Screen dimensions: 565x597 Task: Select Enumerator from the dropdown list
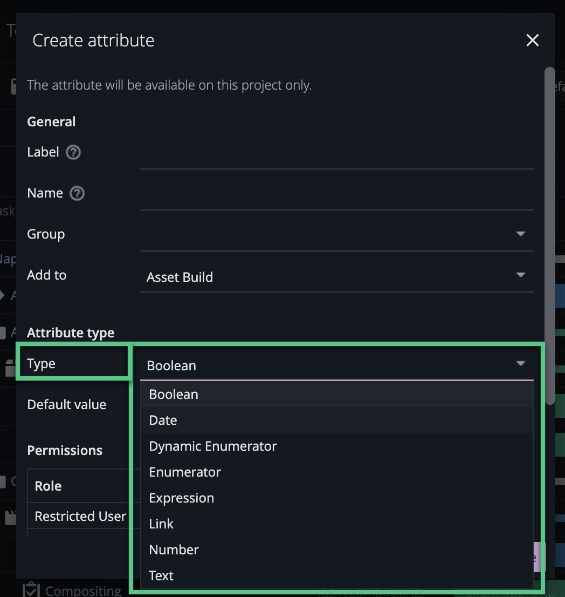185,472
